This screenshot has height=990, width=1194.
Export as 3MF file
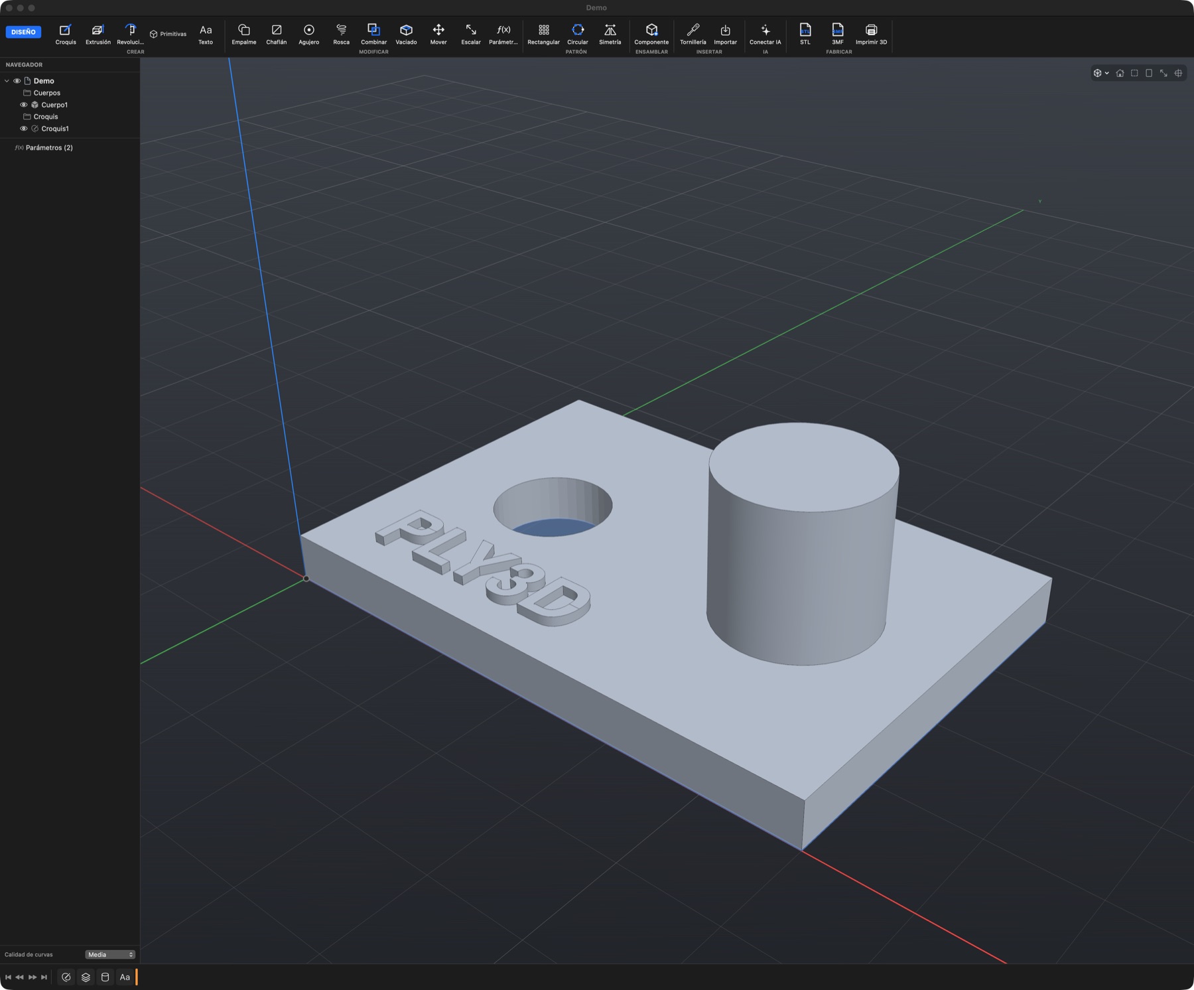coord(838,35)
